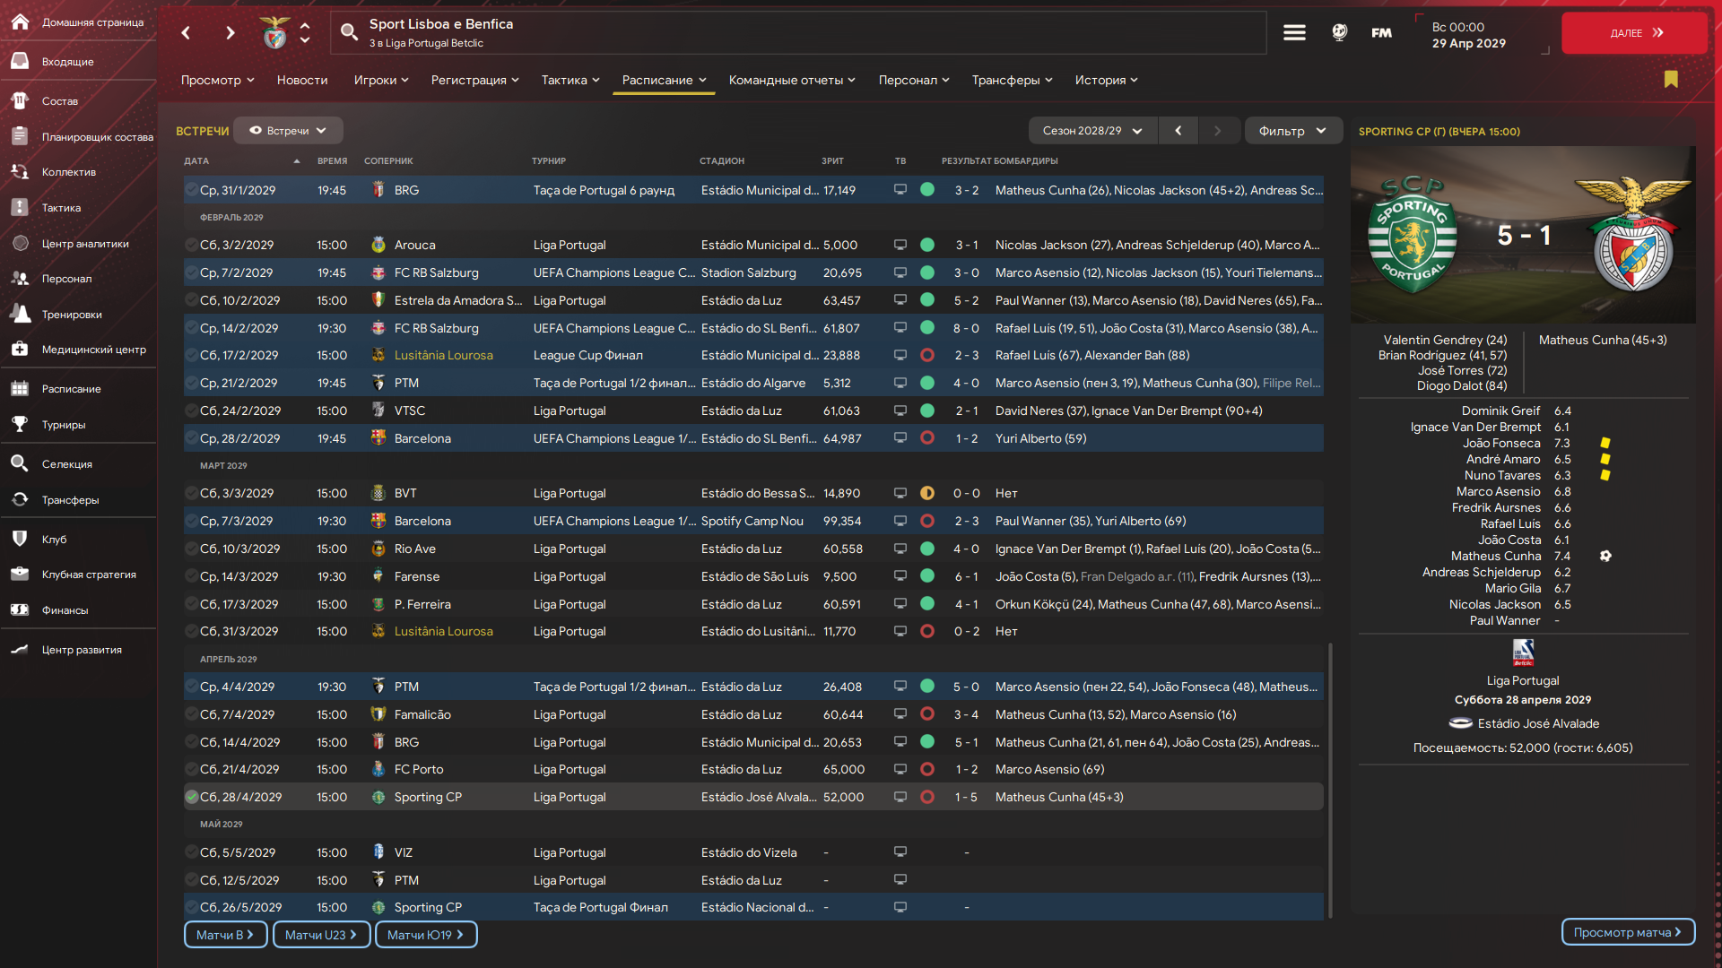Click the fixtures list scrollbar
The image size is (1722, 968).
pyautogui.click(x=1330, y=780)
